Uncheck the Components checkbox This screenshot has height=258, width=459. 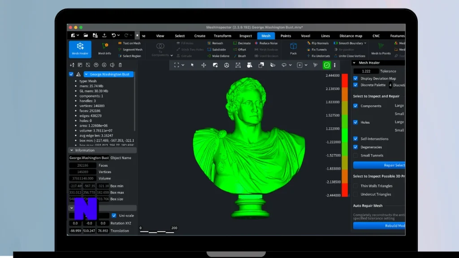[x=355, y=106]
